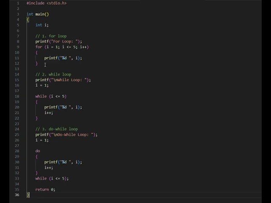
Task: Click the 'while (i <= 5)' line 18 header
Action: (x=51, y=96)
